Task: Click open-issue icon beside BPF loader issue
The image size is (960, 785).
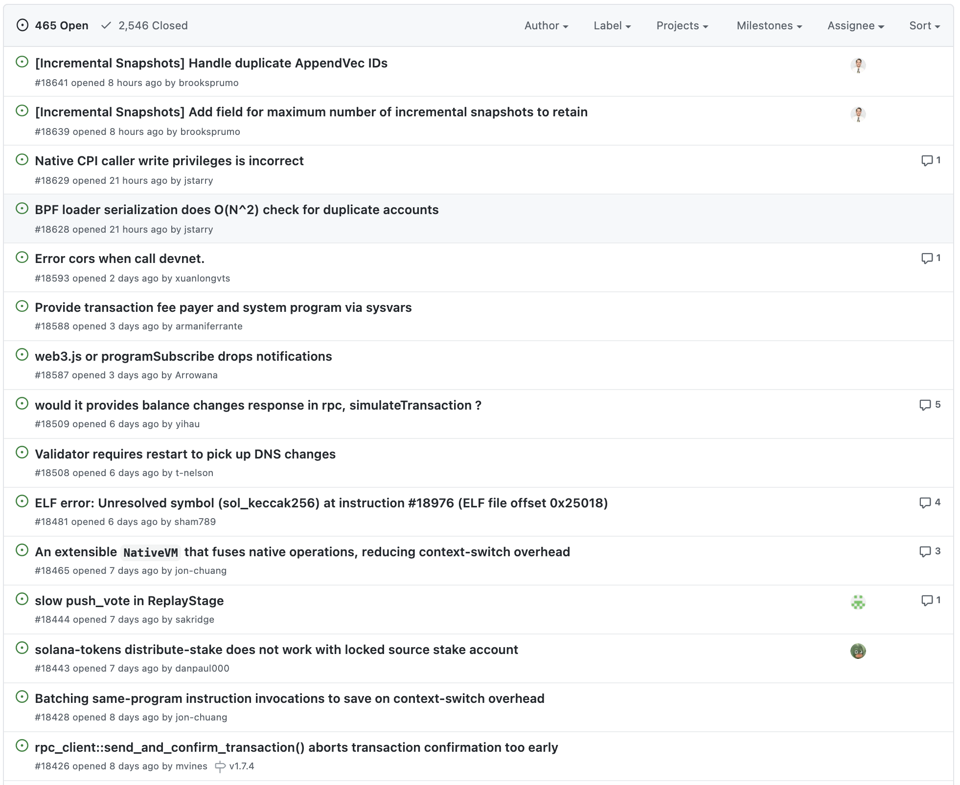Action: (x=22, y=209)
